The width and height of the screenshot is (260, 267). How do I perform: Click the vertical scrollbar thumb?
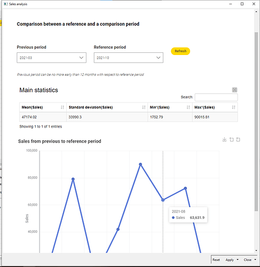tap(256, 122)
